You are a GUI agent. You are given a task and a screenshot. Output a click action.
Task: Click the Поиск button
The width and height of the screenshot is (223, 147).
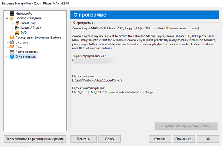coord(110,139)
